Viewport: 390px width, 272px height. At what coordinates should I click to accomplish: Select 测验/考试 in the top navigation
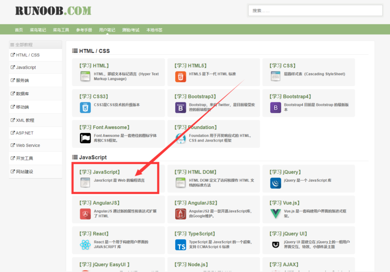tap(131, 30)
